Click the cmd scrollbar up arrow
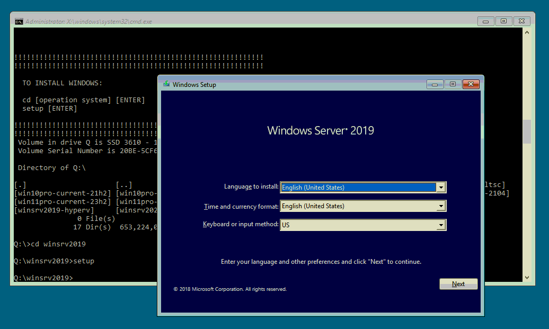 pos(526,32)
